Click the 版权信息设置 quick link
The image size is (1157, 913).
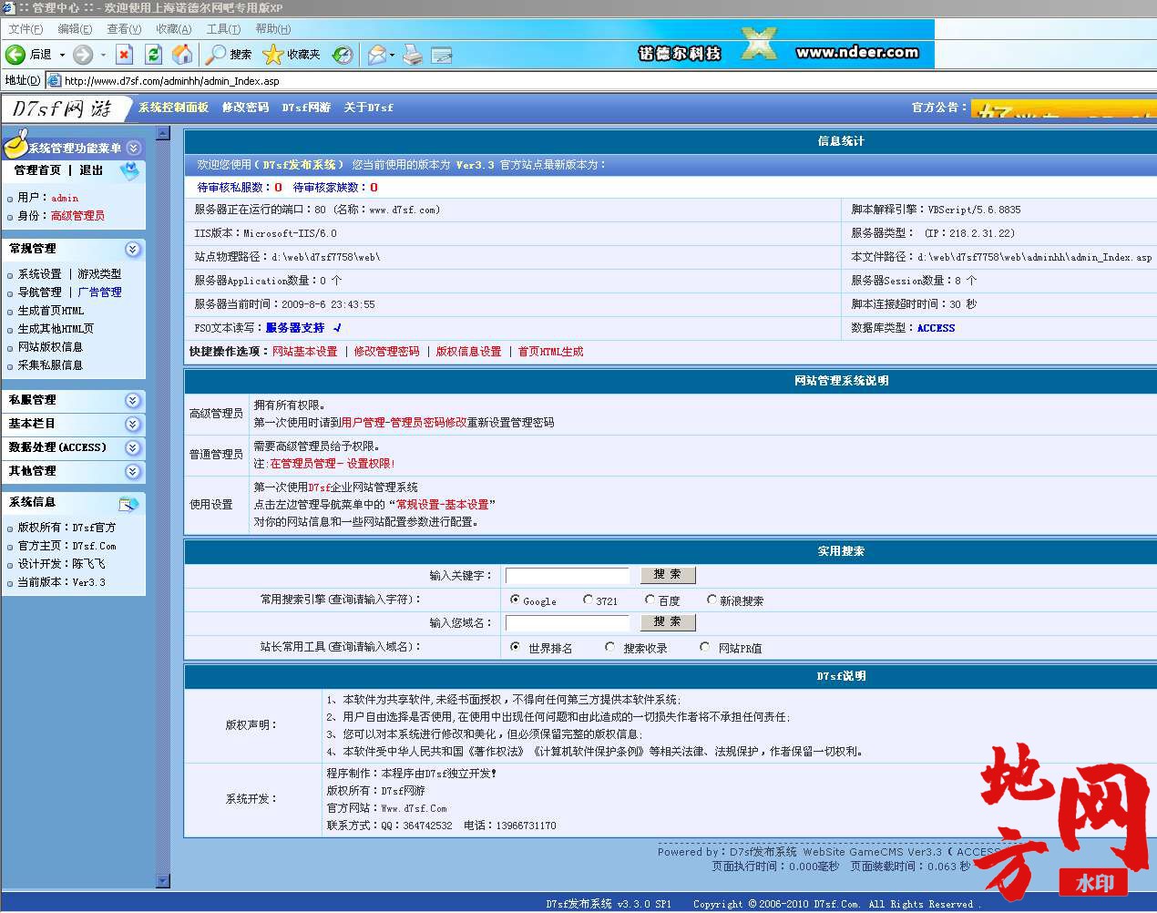[469, 351]
